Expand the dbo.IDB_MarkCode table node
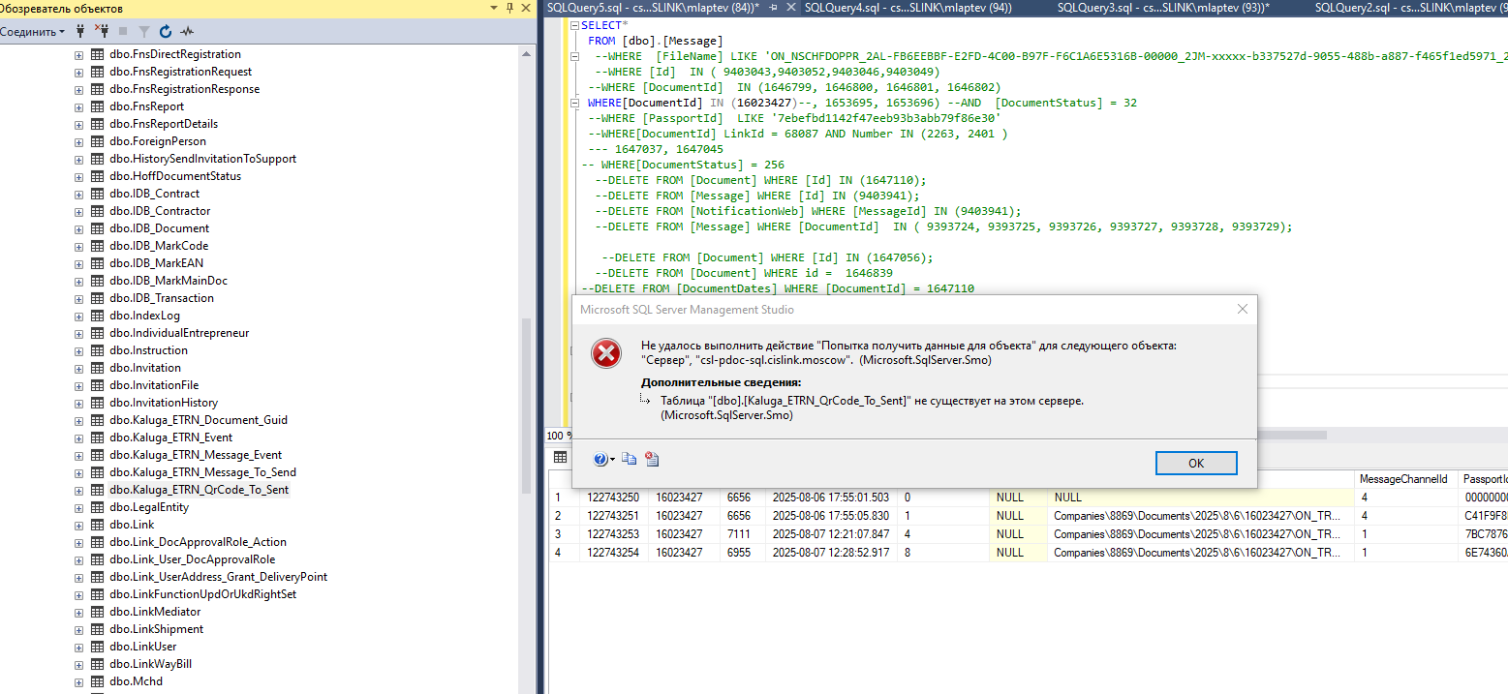This screenshot has width=1508, height=694. click(79, 246)
